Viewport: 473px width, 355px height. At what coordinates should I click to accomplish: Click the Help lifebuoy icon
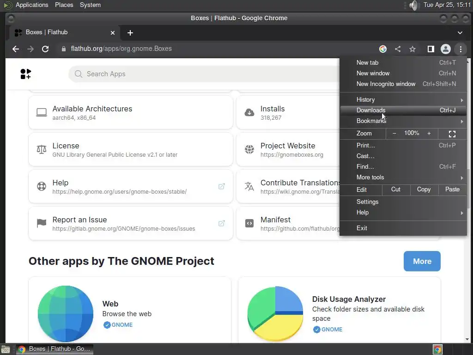(41, 186)
